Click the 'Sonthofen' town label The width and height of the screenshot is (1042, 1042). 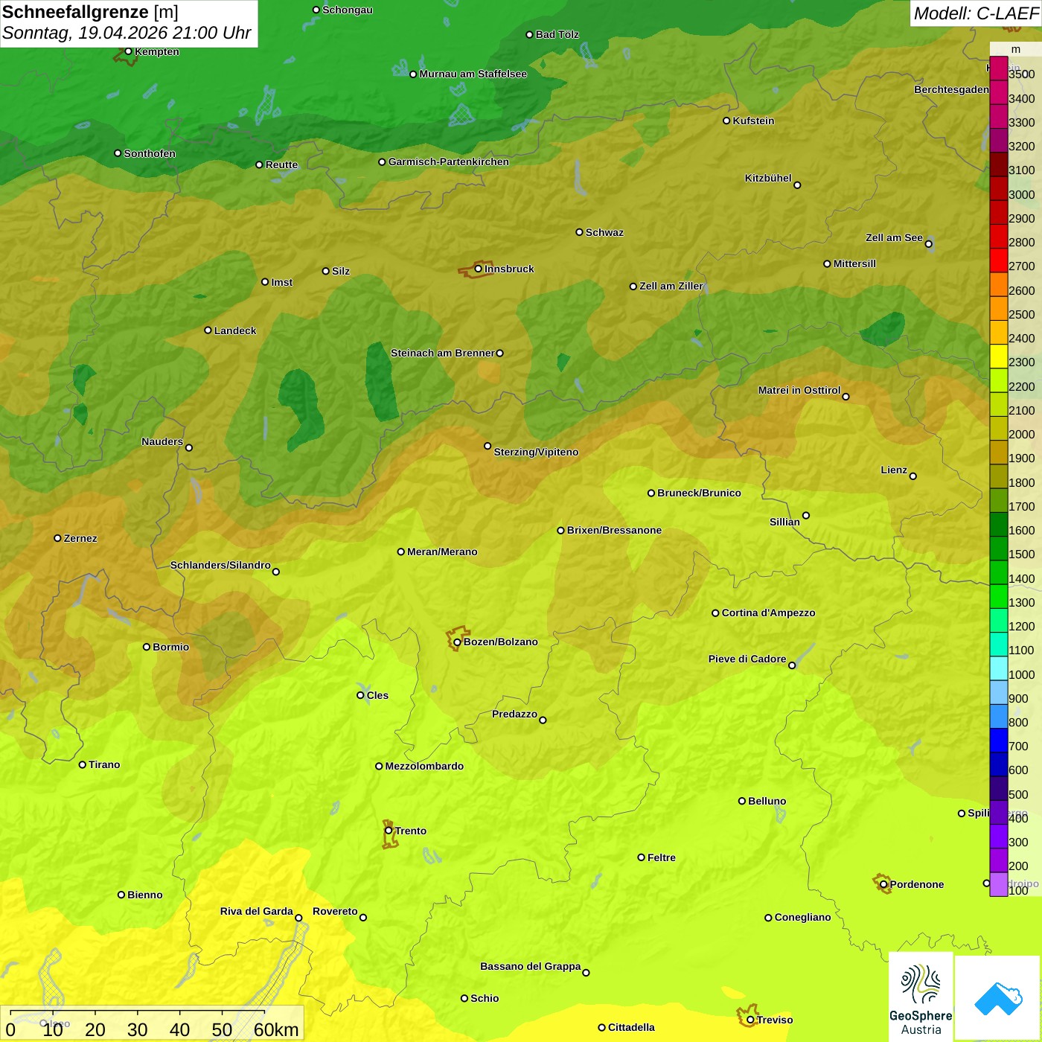150,153
